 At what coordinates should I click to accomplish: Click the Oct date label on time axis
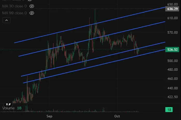[117, 116]
